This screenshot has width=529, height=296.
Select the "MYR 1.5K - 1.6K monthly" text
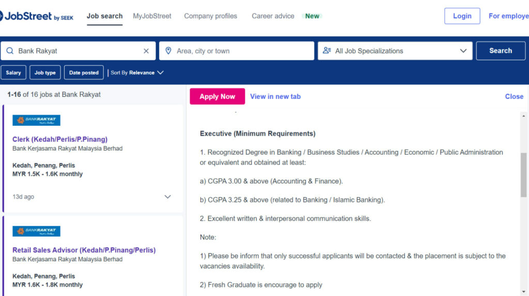click(x=48, y=174)
